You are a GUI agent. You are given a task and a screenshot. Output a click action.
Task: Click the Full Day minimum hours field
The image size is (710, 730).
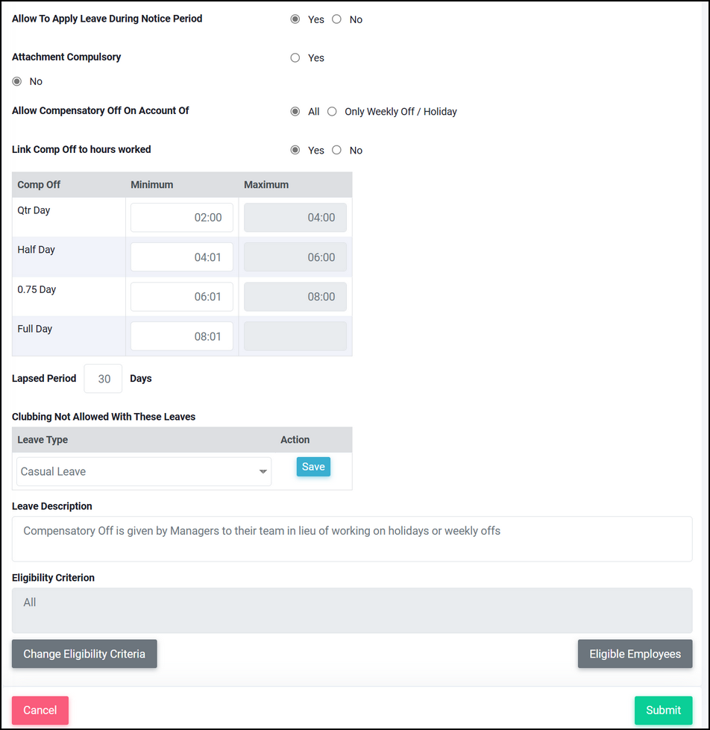pyautogui.click(x=181, y=336)
